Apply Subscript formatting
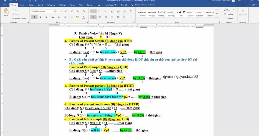Image resolution: width=259 pixels, height=136 pixels. tap(59, 17)
